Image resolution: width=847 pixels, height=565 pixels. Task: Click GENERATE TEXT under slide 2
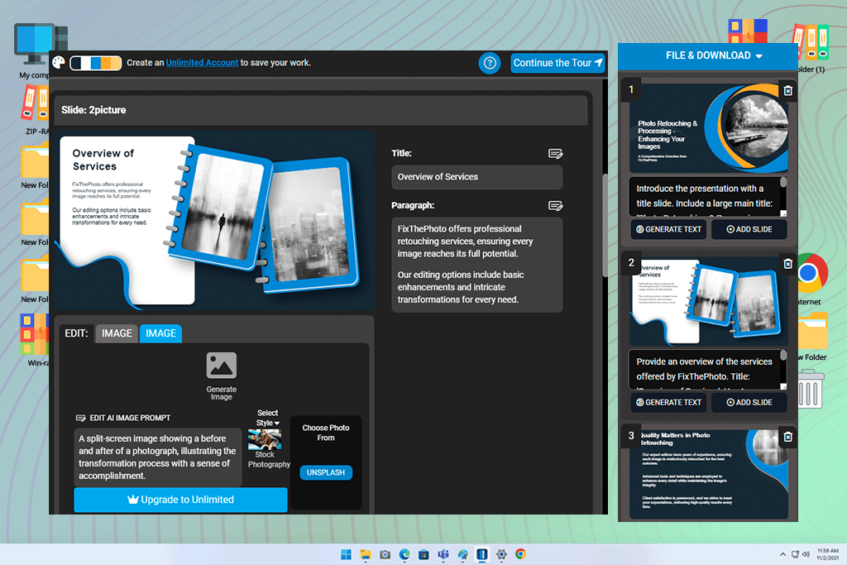668,402
